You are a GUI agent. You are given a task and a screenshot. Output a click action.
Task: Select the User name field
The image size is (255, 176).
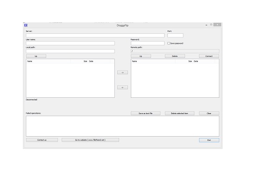click(x=70, y=43)
